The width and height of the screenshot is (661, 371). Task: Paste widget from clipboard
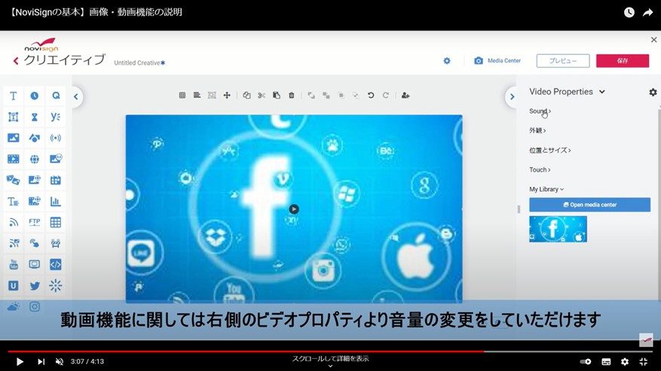277,96
